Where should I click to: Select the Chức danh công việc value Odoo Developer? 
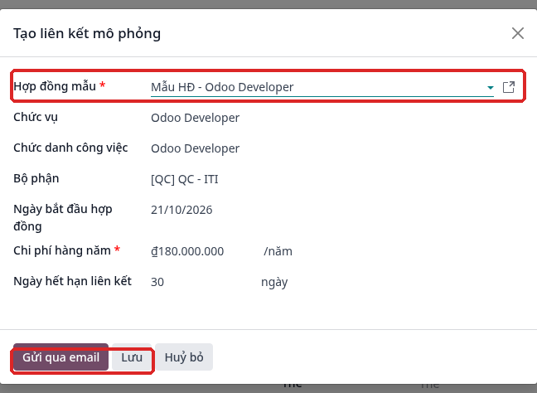196,148
